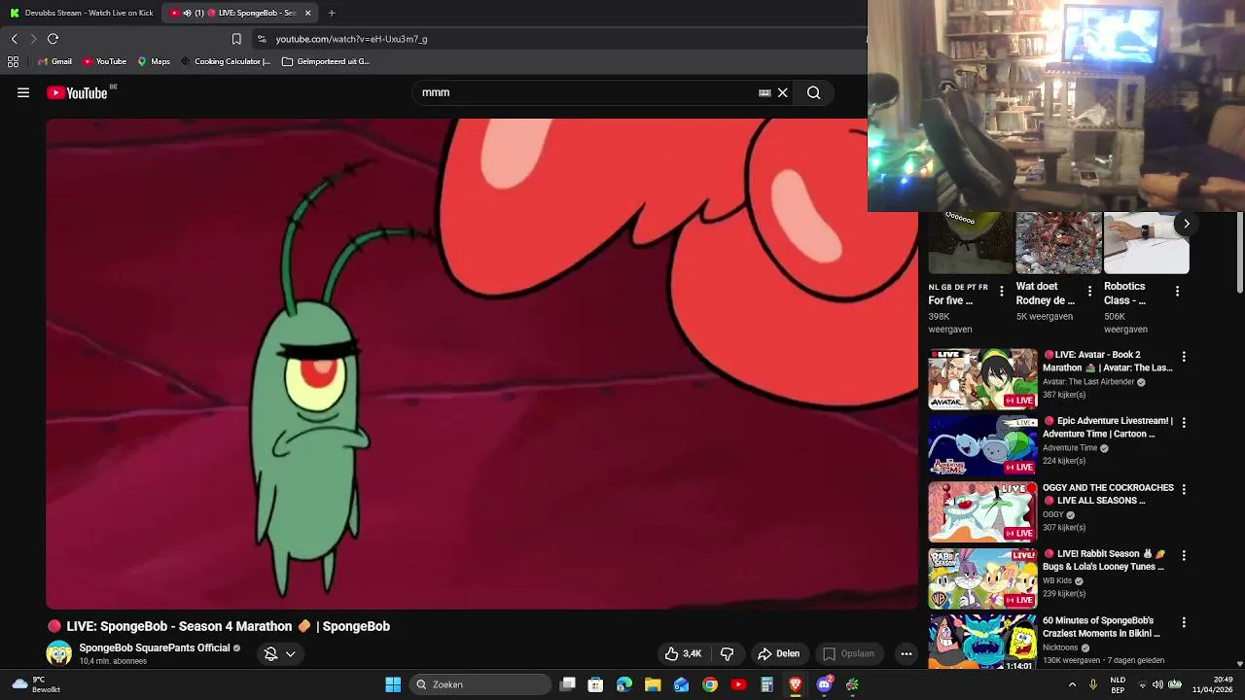Open the YouTube hamburger guide menu

[x=23, y=92]
